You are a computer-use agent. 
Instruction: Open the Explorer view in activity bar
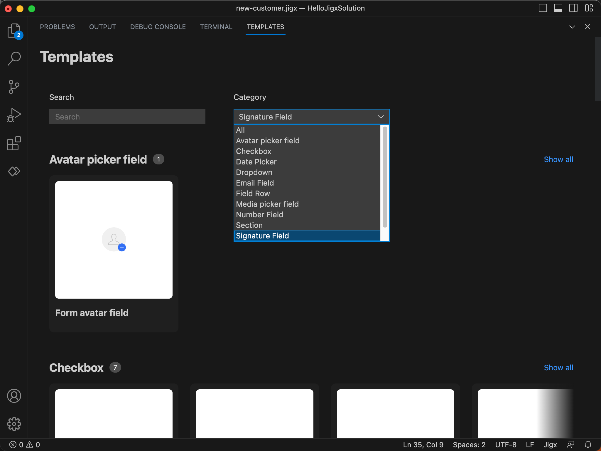point(14,31)
